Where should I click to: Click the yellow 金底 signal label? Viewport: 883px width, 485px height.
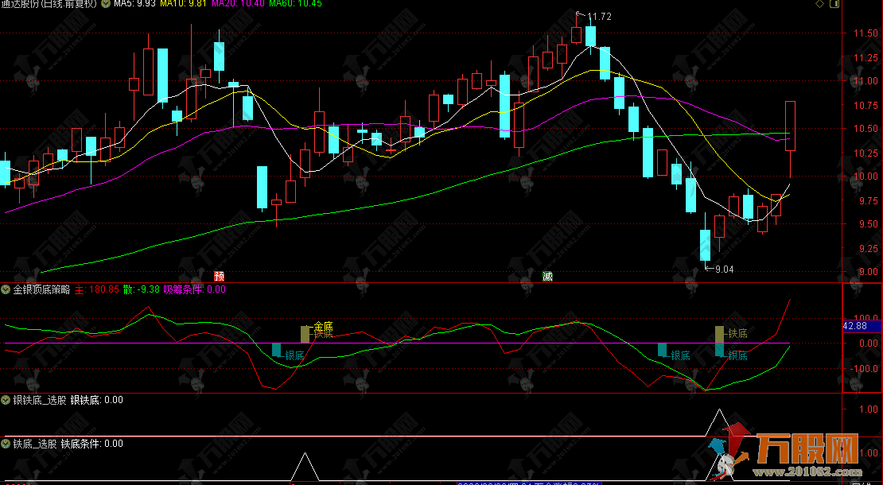pos(323,326)
